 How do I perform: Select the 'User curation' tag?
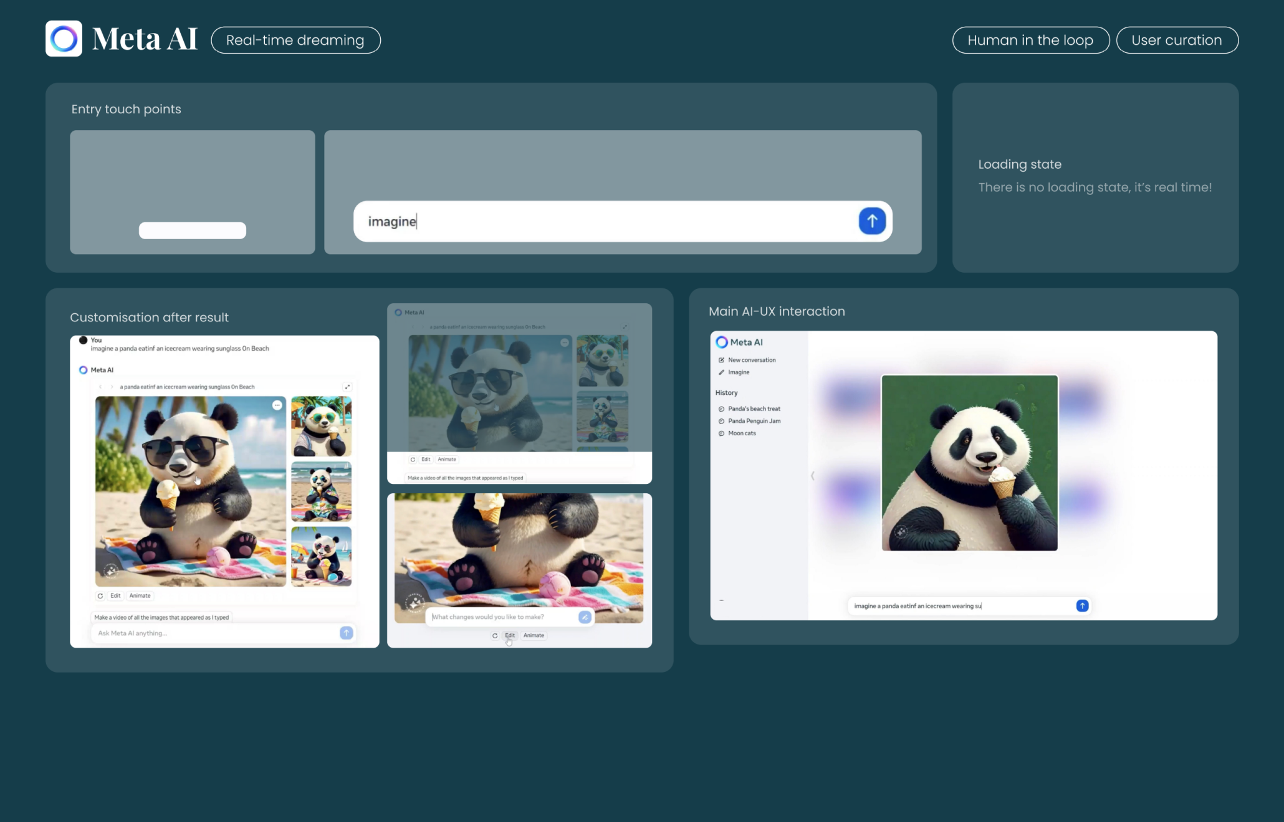click(x=1176, y=40)
